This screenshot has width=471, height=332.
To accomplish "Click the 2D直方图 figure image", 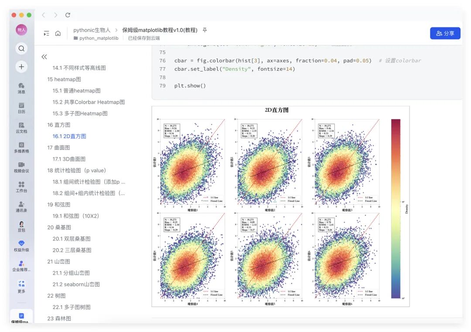I will tap(280, 206).
